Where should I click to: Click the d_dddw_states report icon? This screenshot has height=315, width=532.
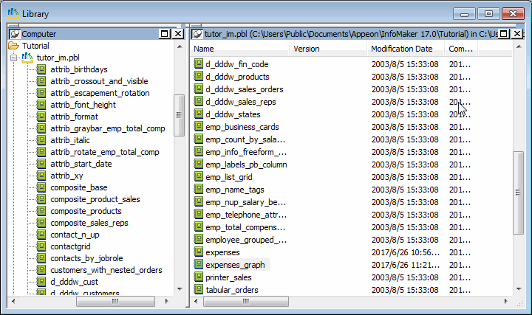199,114
